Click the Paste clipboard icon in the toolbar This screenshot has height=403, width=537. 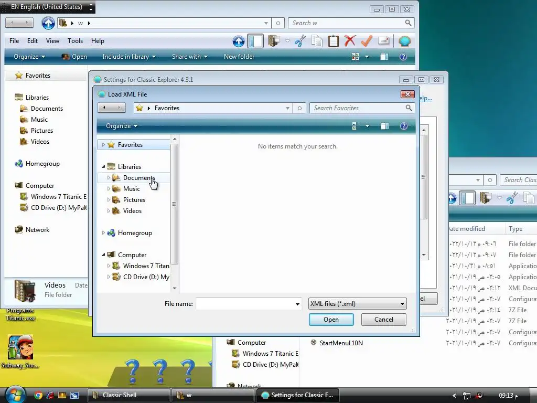pyautogui.click(x=333, y=41)
